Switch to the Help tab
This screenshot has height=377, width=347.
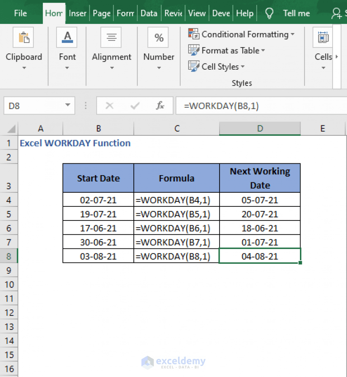tap(245, 13)
